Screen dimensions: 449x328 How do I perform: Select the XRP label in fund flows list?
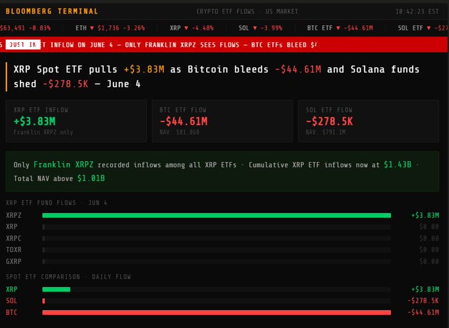point(11,226)
